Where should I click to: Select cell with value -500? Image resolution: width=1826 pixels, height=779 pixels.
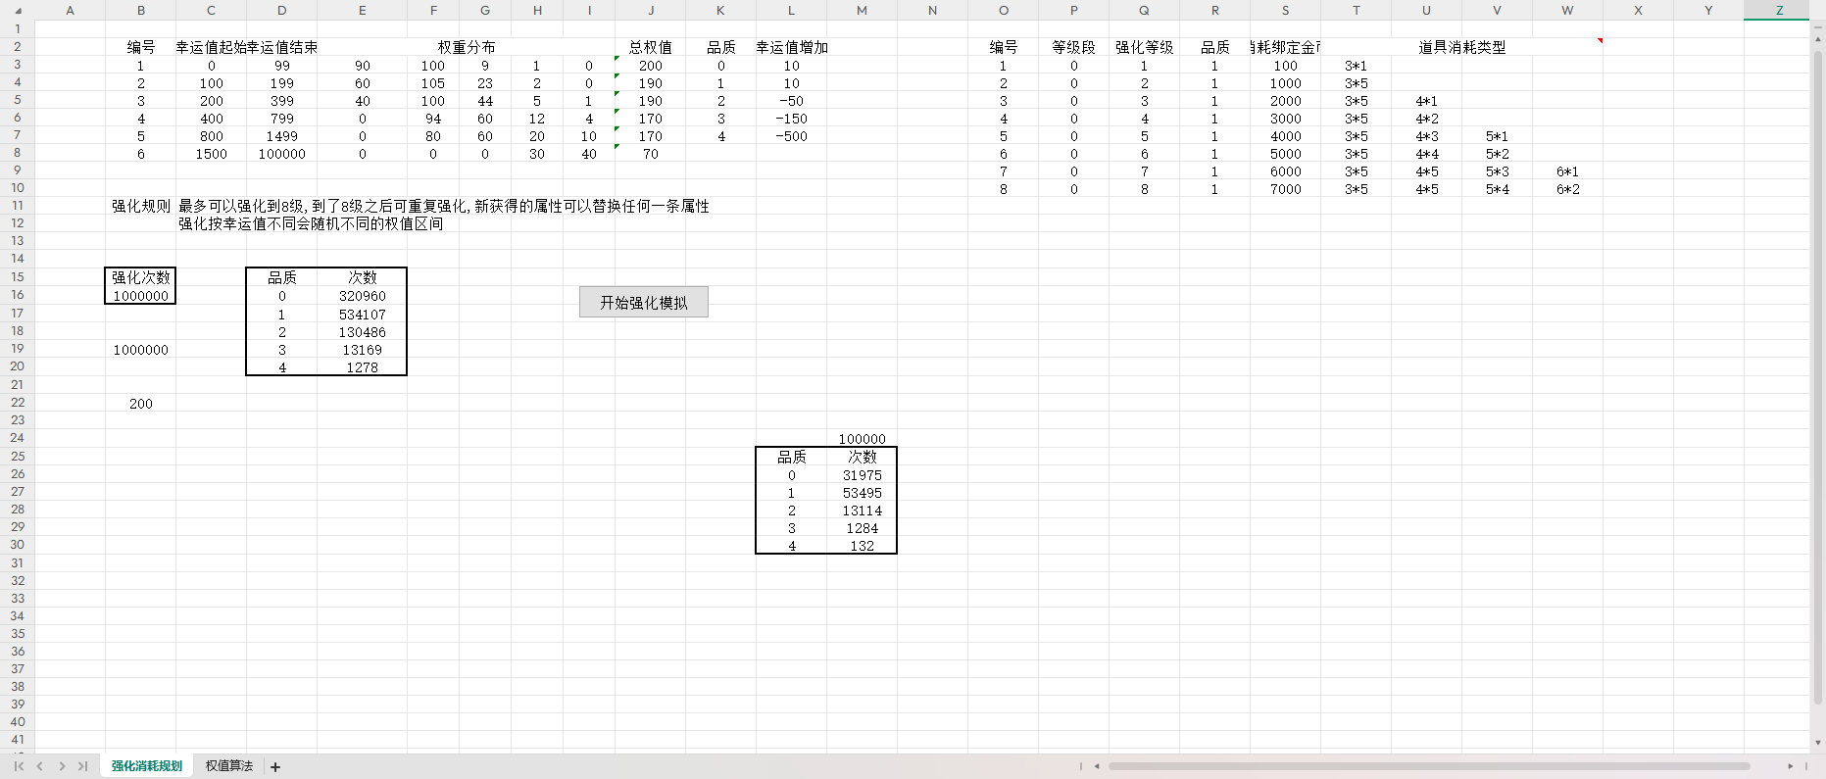(x=791, y=136)
